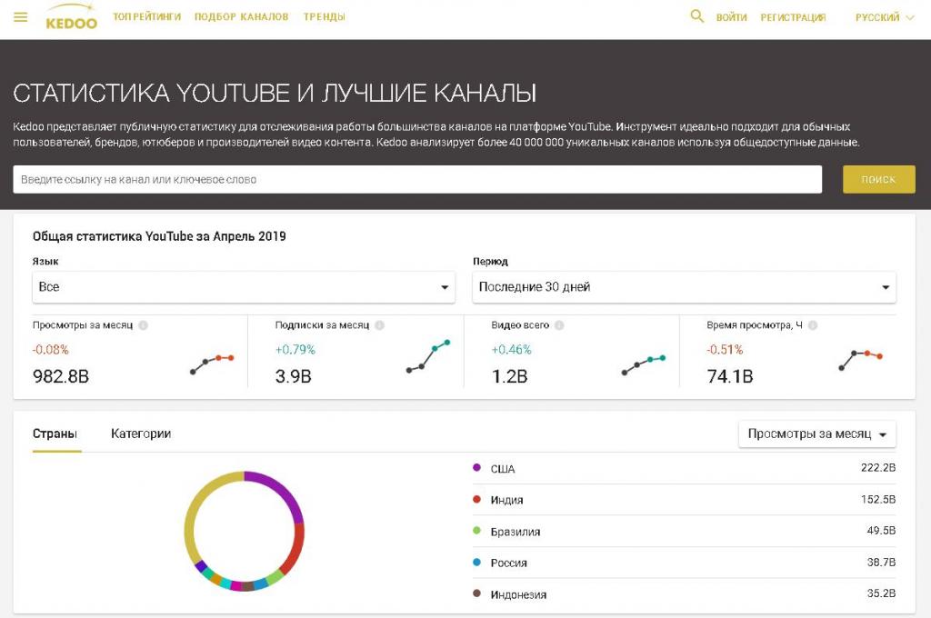Click info icon next to Просмотры за месяц
931x618 pixels.
click(x=143, y=325)
